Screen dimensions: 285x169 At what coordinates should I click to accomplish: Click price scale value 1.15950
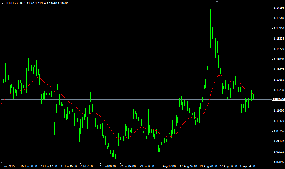(279, 28)
